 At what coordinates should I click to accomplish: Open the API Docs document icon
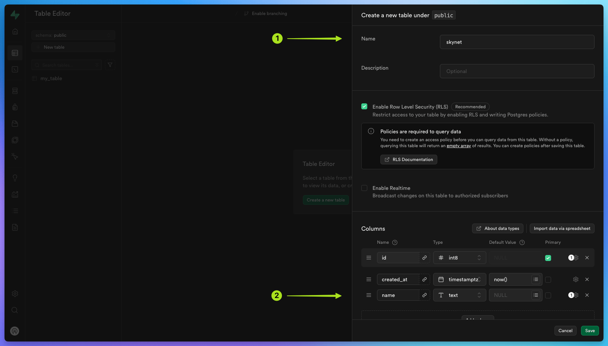(15, 227)
